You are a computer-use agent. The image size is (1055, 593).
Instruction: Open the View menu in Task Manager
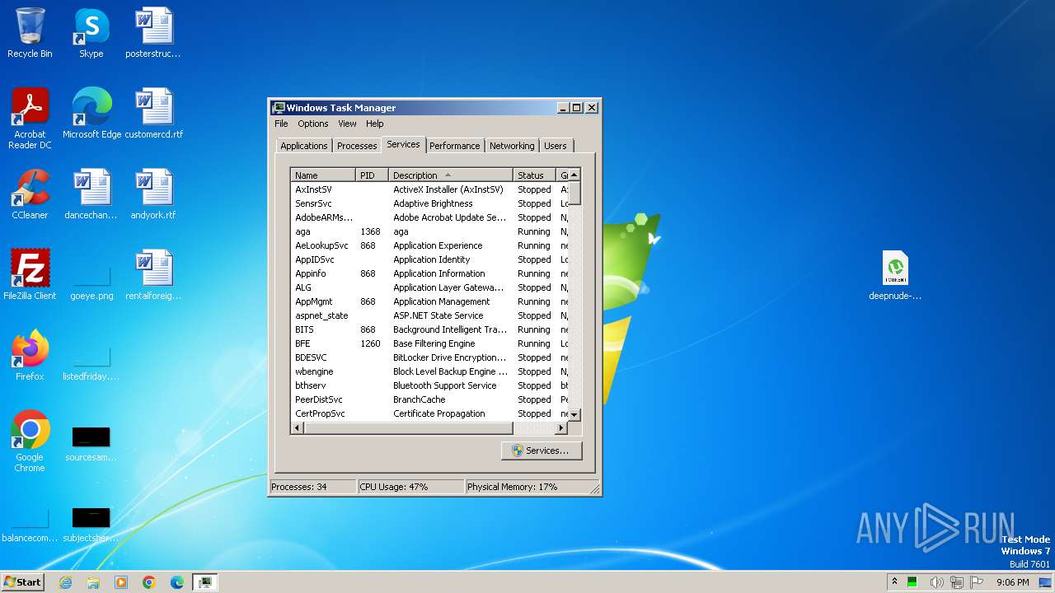[347, 124]
